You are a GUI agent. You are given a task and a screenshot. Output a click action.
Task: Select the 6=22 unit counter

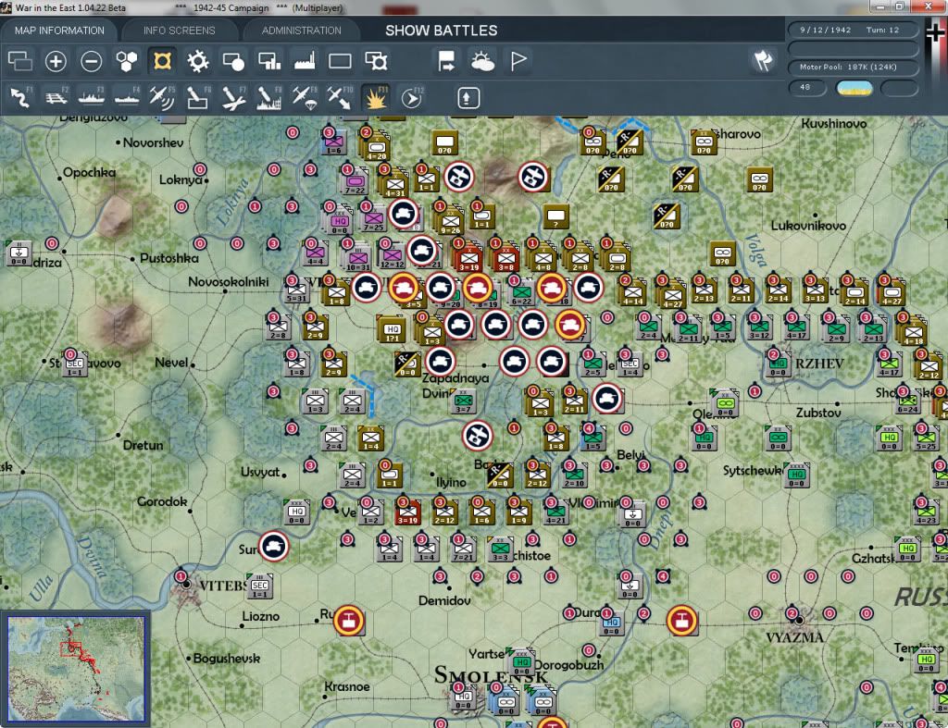coord(522,293)
